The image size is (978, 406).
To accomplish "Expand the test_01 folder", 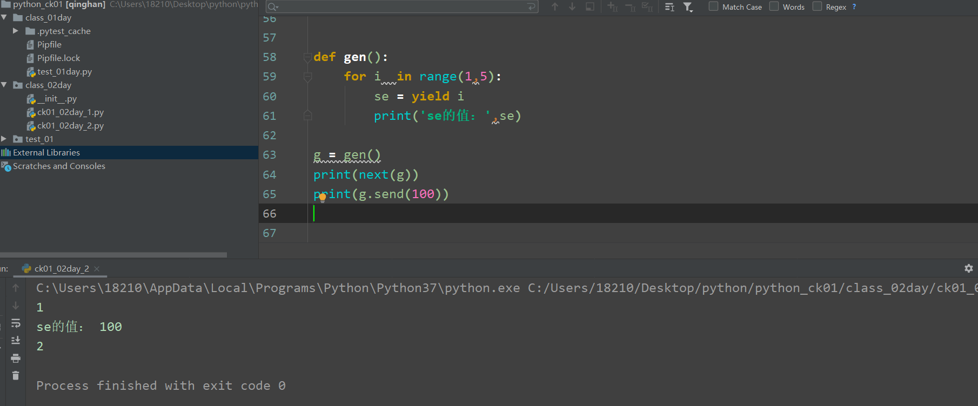I will (x=4, y=139).
